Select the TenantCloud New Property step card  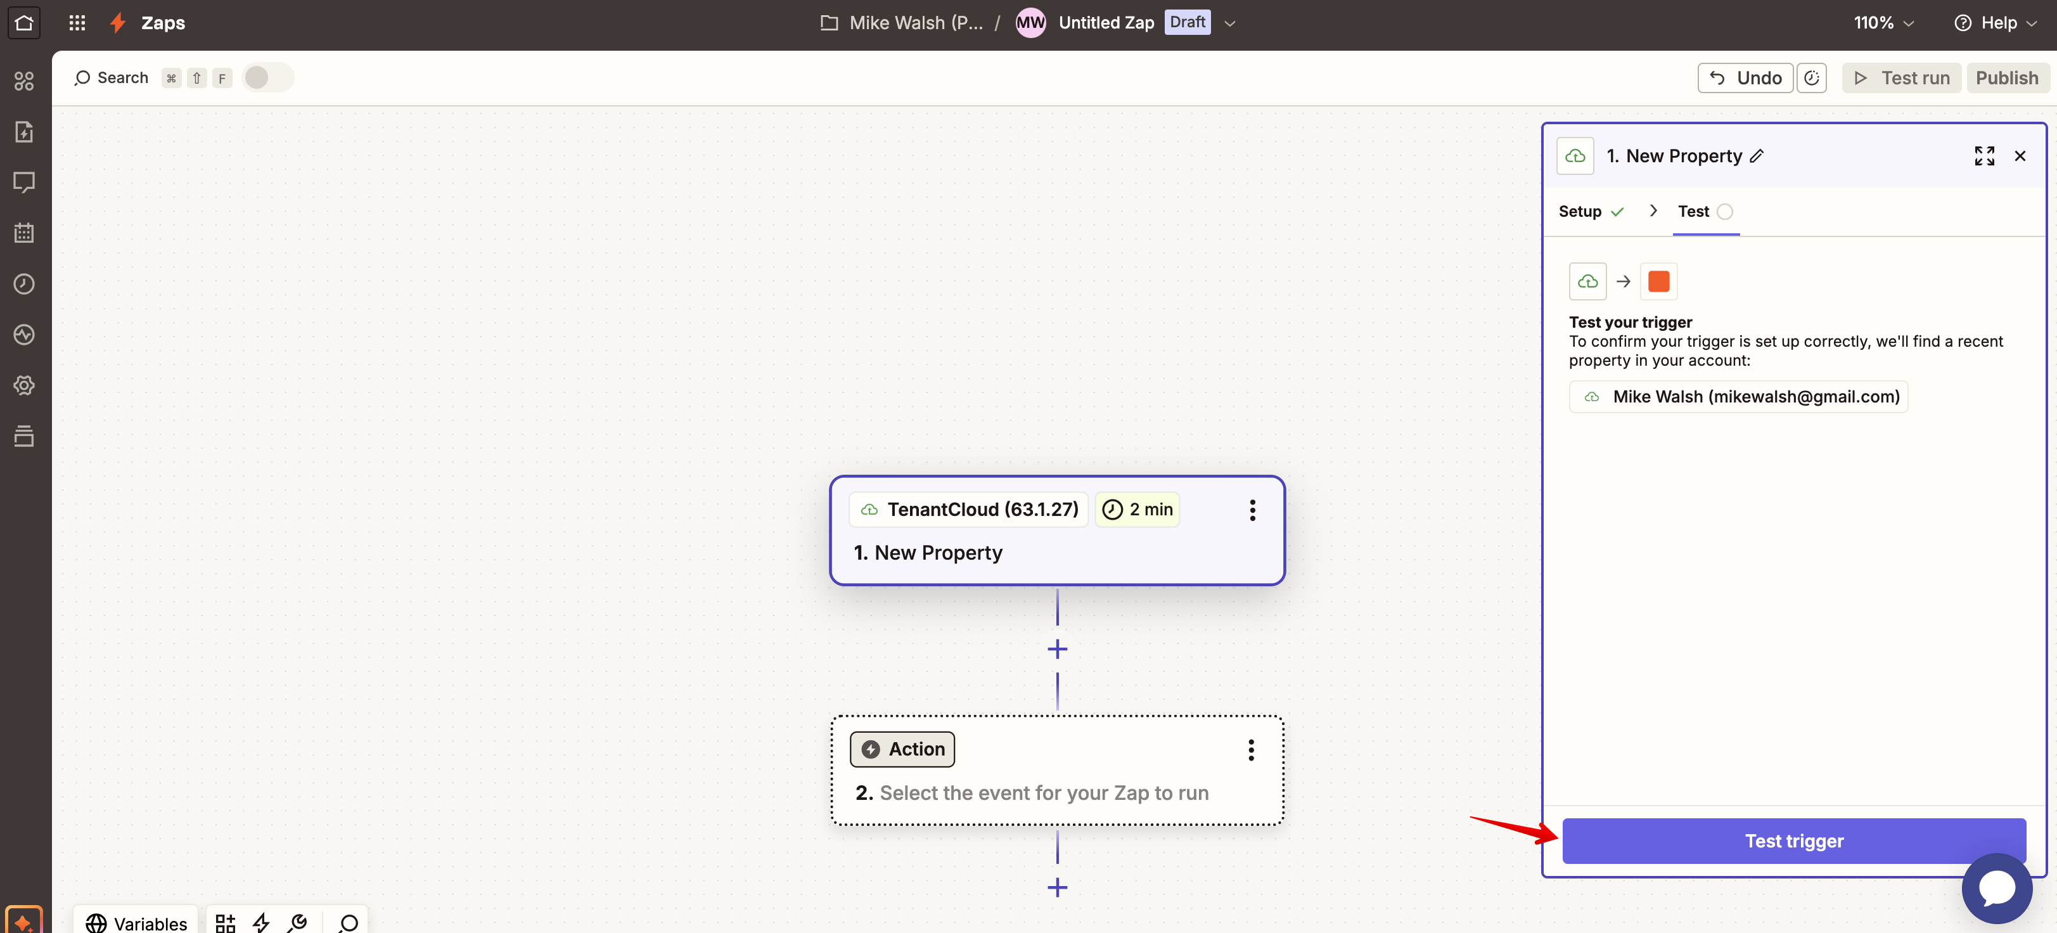point(1056,531)
